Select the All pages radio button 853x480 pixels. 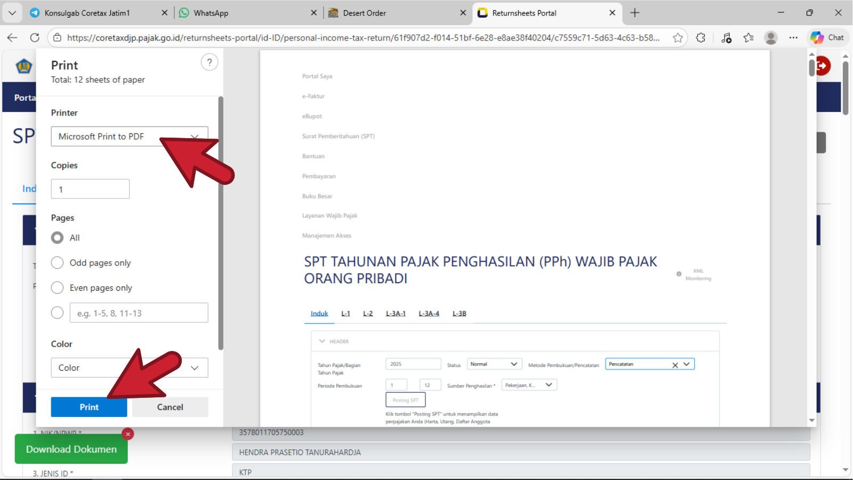pyautogui.click(x=58, y=238)
